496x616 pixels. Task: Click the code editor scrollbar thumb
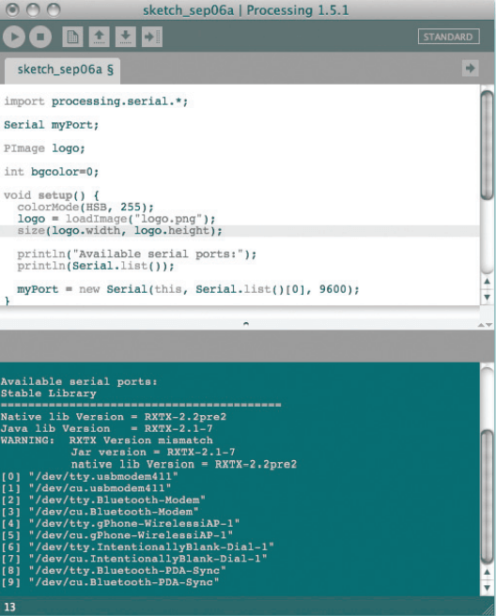pyautogui.click(x=487, y=146)
